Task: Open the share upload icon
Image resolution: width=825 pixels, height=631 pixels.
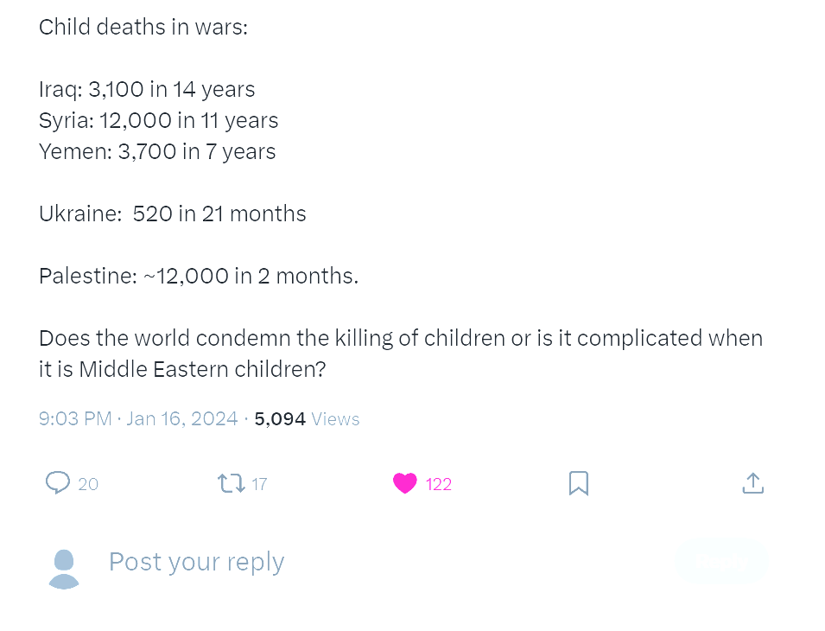Action: pyautogui.click(x=753, y=483)
